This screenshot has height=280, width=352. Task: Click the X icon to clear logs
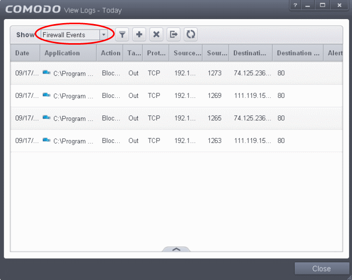[156, 35]
